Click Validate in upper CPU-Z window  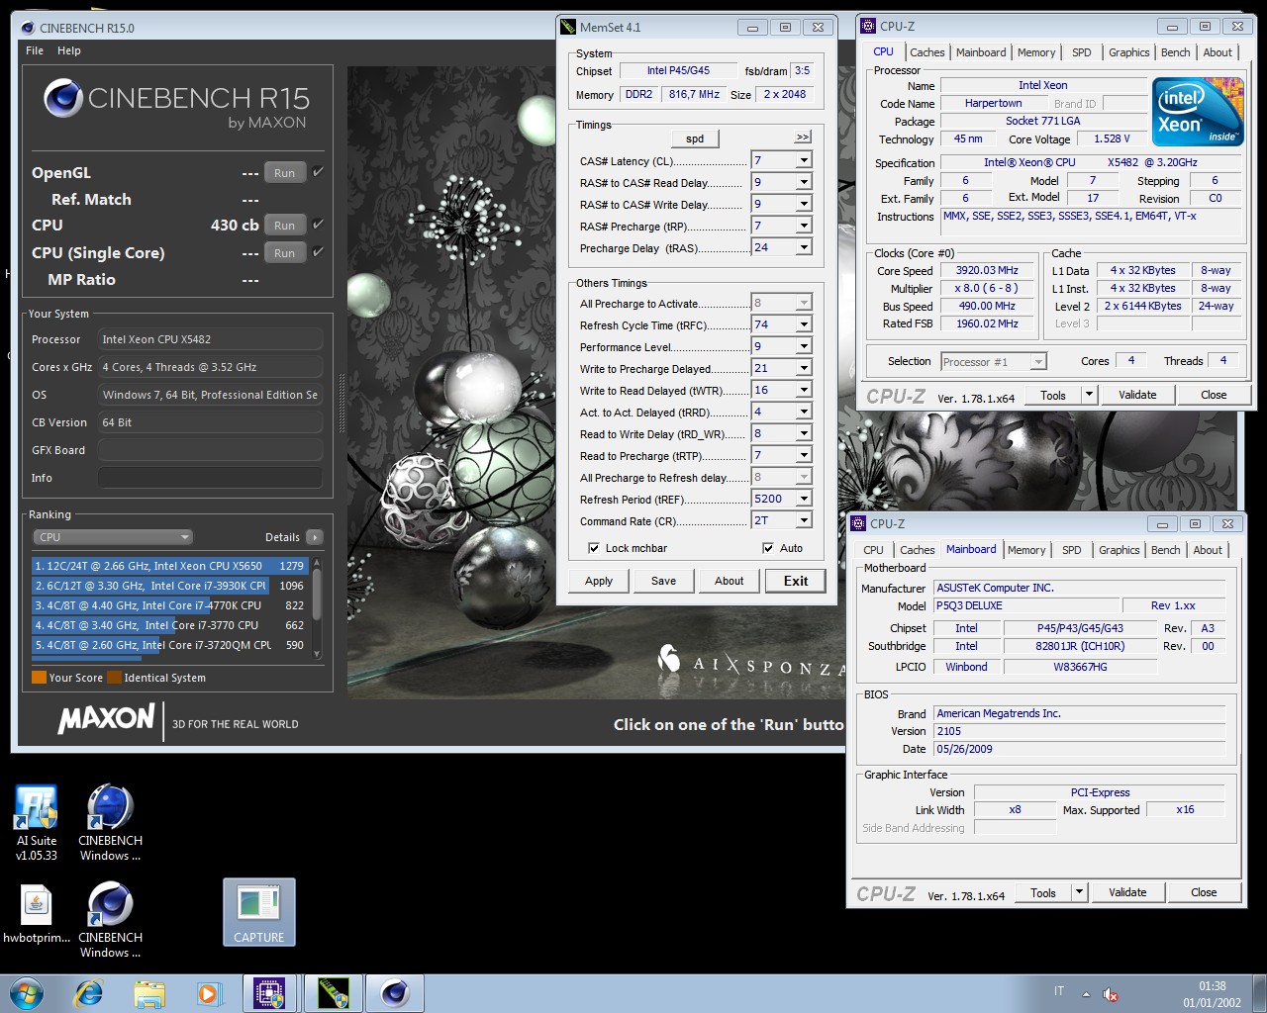tap(1137, 395)
